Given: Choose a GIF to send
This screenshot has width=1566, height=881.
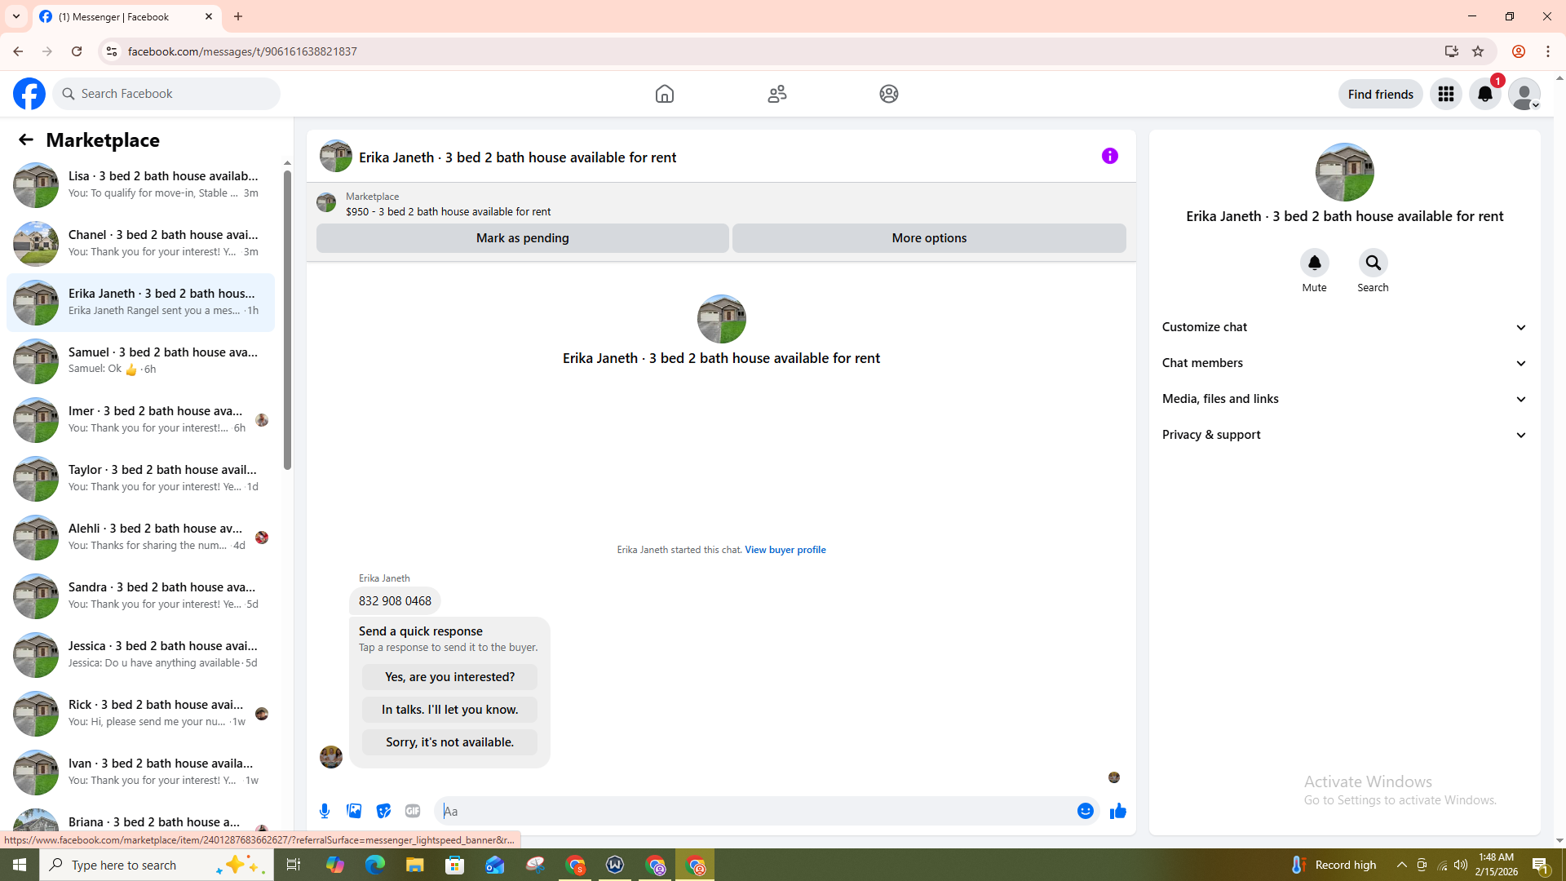Looking at the screenshot, I should [x=413, y=811].
